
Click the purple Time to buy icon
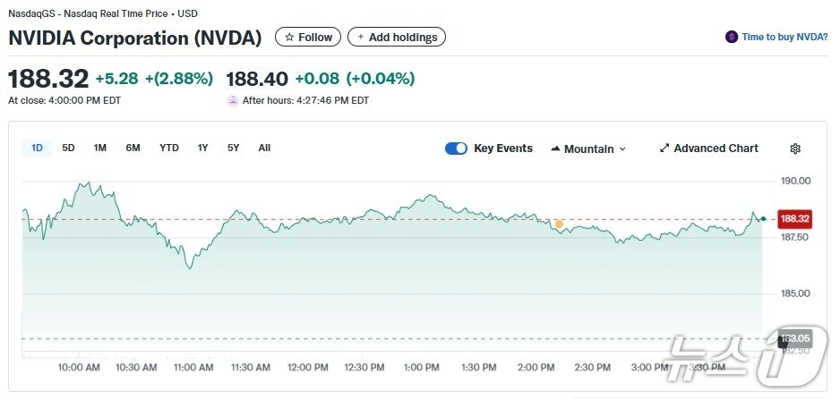(732, 37)
